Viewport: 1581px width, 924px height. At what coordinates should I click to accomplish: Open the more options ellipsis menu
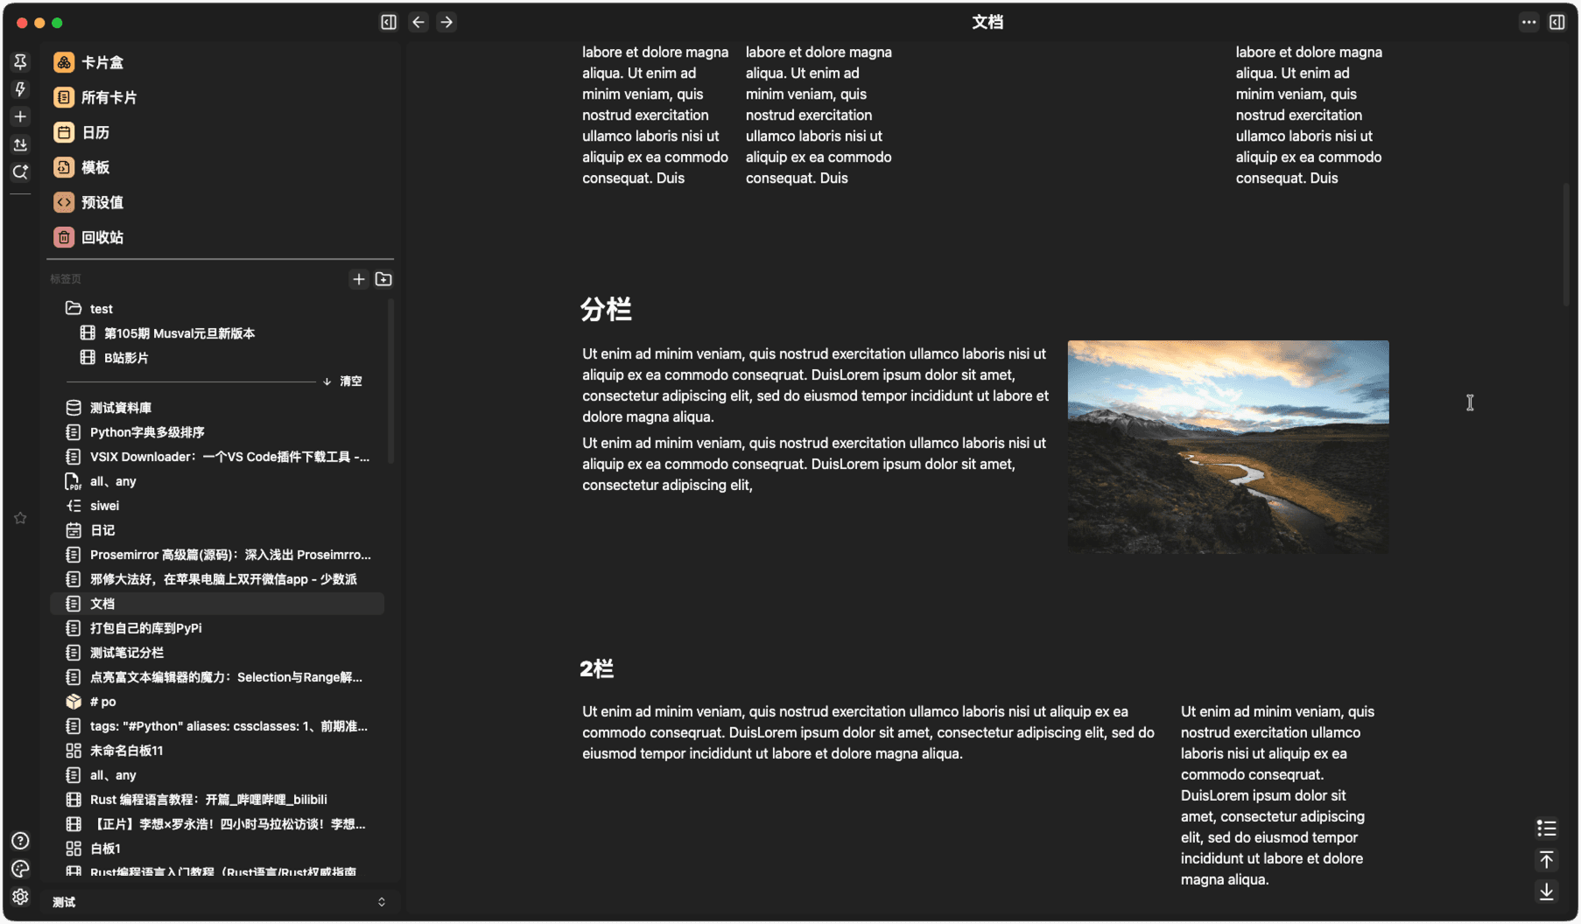click(1528, 22)
